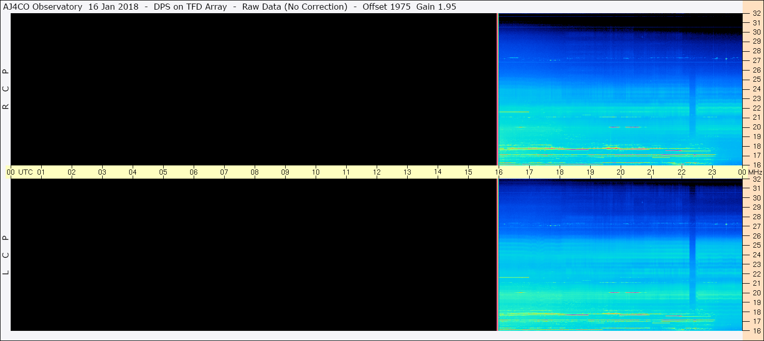Image resolution: width=764 pixels, height=341 pixels.
Task: Click the 23 MHz tick on the LCP scale
Action: [x=756, y=264]
